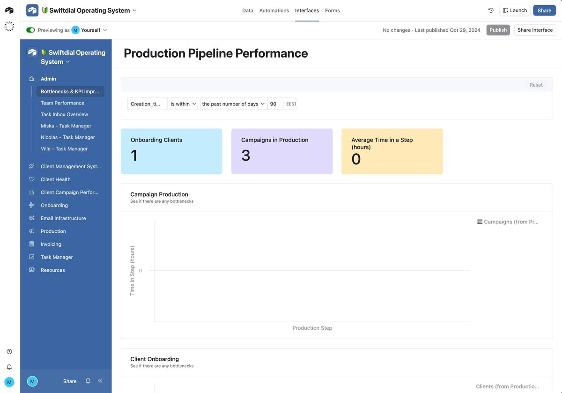562x393 pixels.
Task: Open the 'is within' operator dropdown
Action: pyautogui.click(x=183, y=104)
